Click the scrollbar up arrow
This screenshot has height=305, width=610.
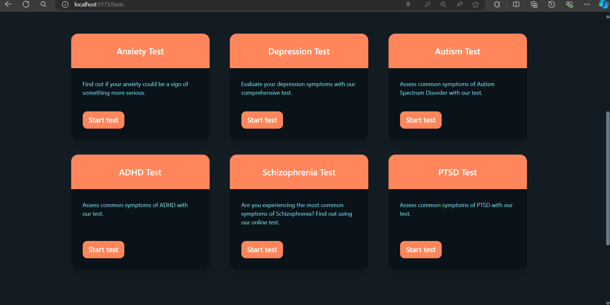point(607,17)
